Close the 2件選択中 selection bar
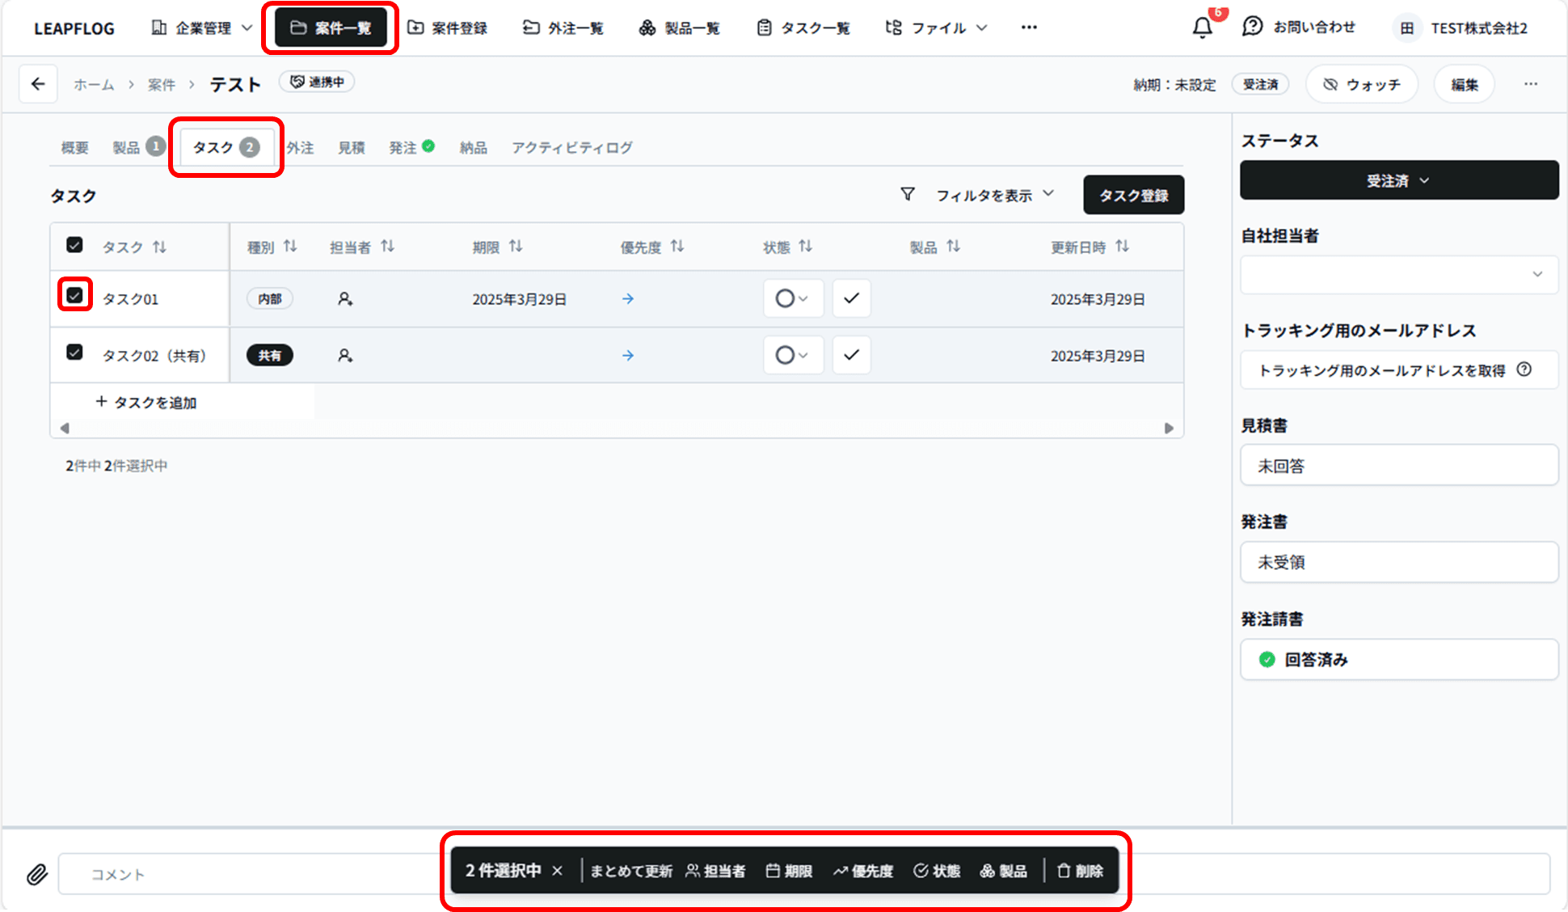The image size is (1568, 912). point(558,871)
